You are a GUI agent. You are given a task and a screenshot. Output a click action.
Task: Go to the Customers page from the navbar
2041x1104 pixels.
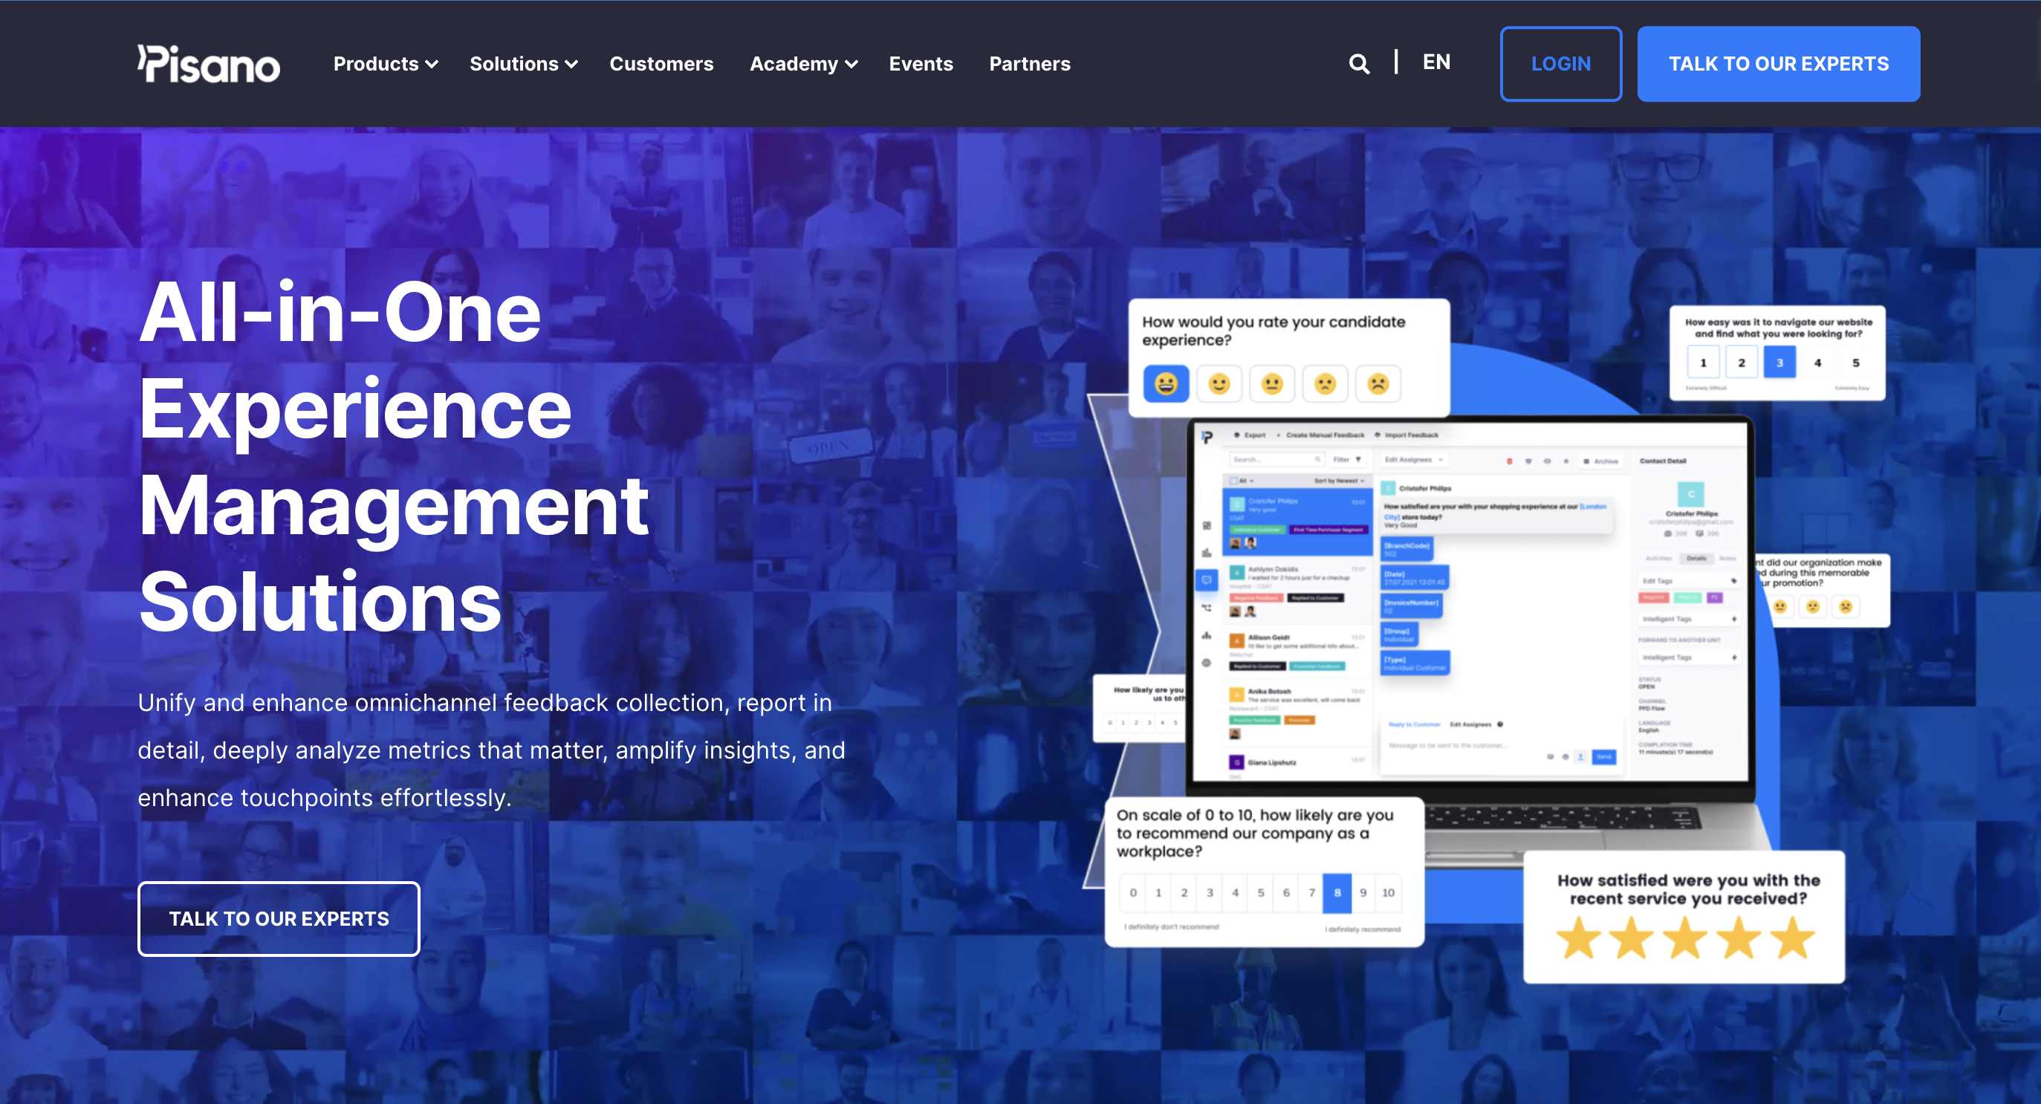[x=661, y=64]
